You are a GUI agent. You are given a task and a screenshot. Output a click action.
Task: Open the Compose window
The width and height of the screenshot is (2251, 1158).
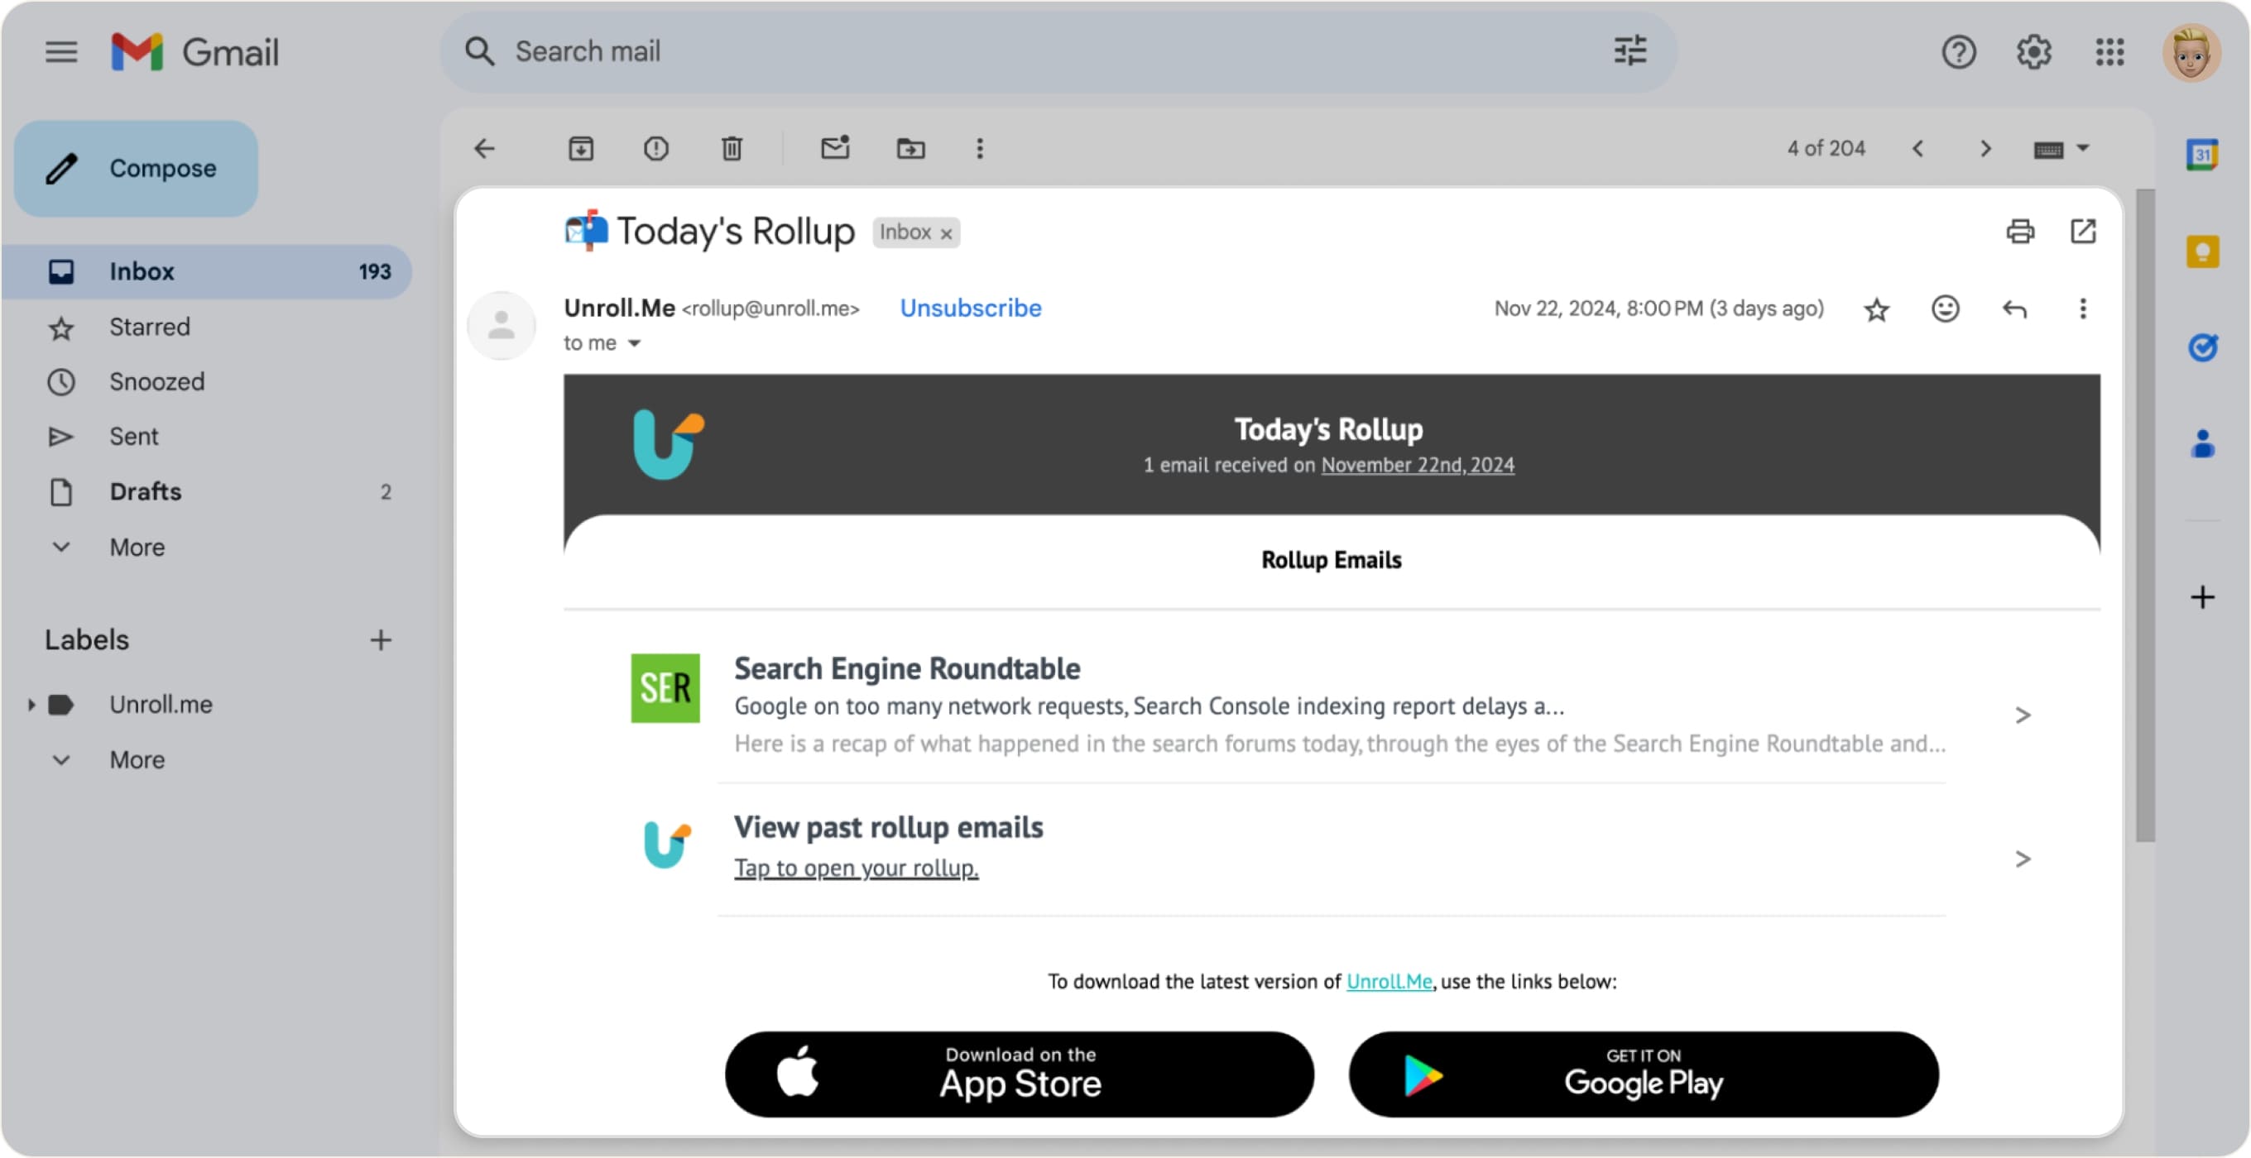click(x=136, y=168)
